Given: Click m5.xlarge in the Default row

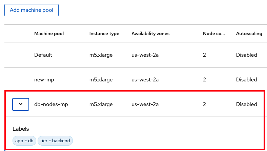Looking at the screenshot, I should tap(101, 55).
